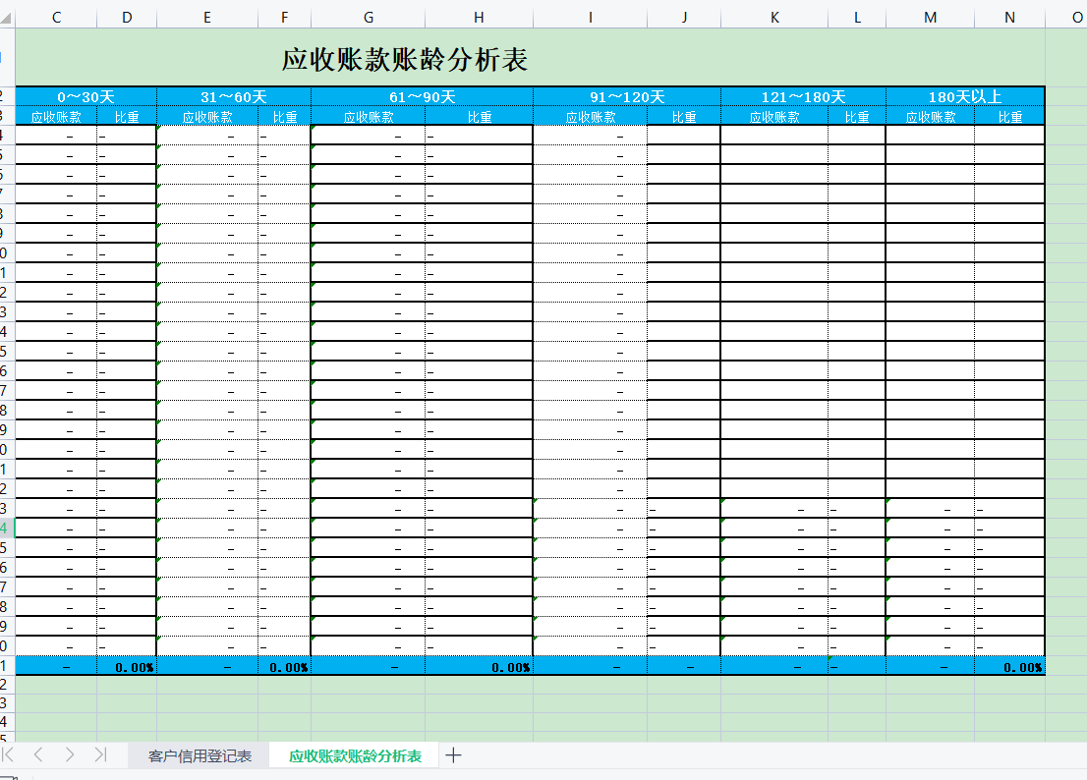Click total 0.00% in column F
The image size is (1087, 780).
click(x=284, y=666)
